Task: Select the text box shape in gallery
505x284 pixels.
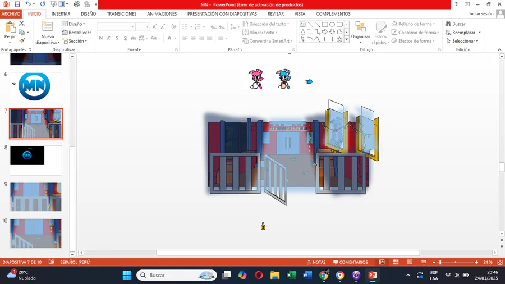Action: click(303, 25)
